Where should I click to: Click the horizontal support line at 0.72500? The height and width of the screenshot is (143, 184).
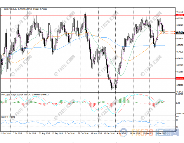coord(88,78)
